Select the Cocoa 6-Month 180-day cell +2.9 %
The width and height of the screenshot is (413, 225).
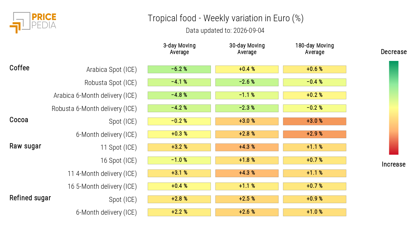point(314,134)
